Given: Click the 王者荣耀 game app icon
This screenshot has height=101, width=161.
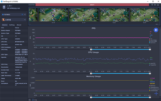Looking at the screenshot, I should click(3, 20).
